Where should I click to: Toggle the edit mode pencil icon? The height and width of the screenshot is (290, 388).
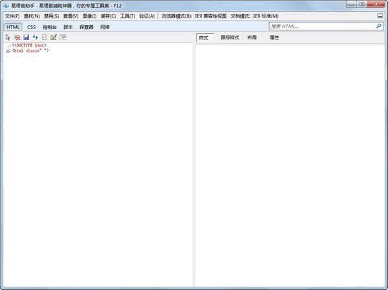tap(54, 37)
